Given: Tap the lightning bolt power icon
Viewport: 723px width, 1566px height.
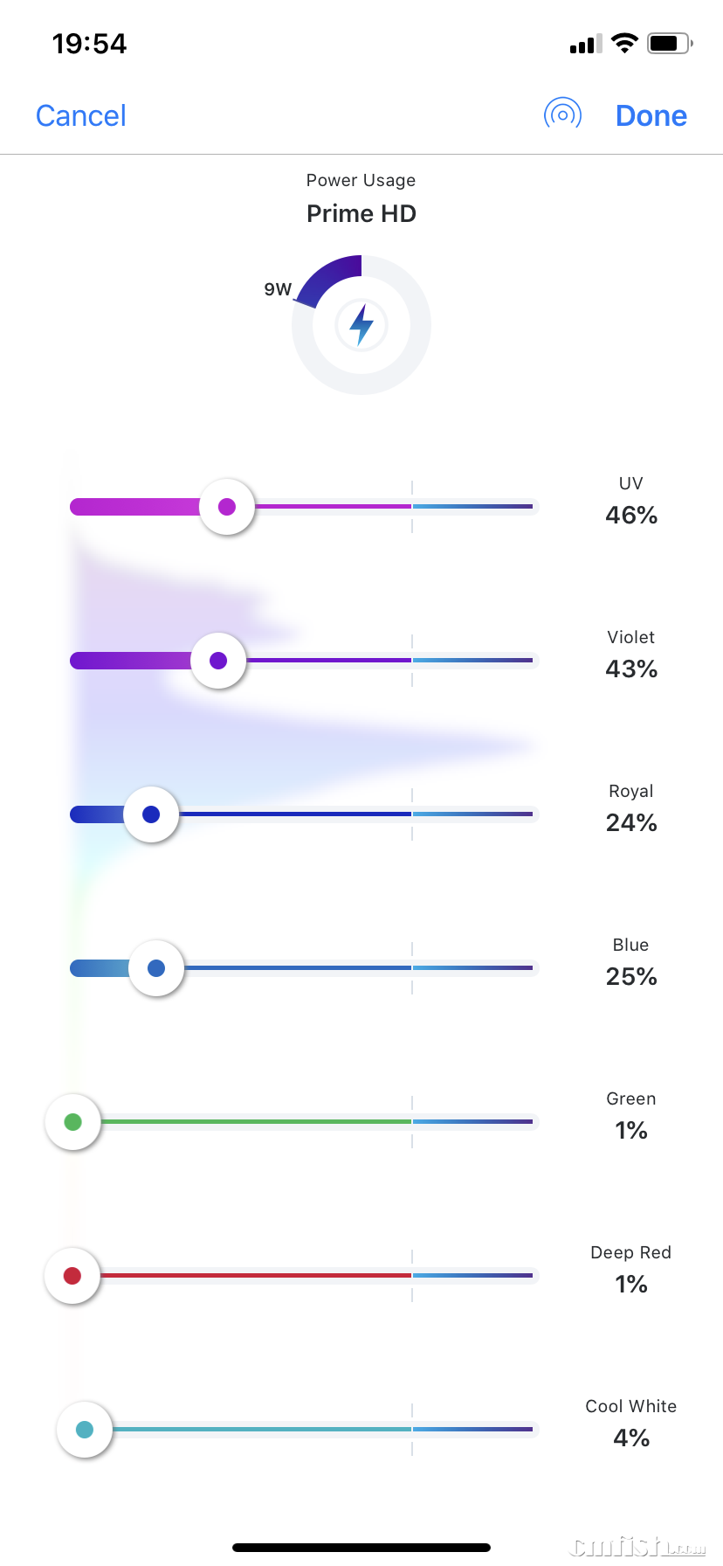Looking at the screenshot, I should tap(361, 325).
